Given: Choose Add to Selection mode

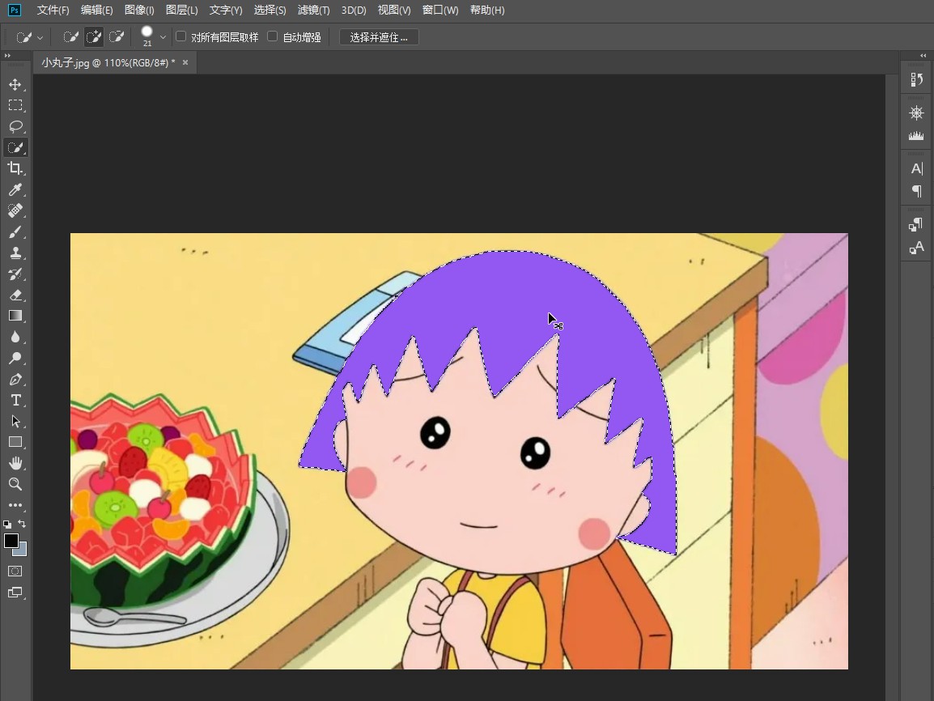Looking at the screenshot, I should click(94, 37).
